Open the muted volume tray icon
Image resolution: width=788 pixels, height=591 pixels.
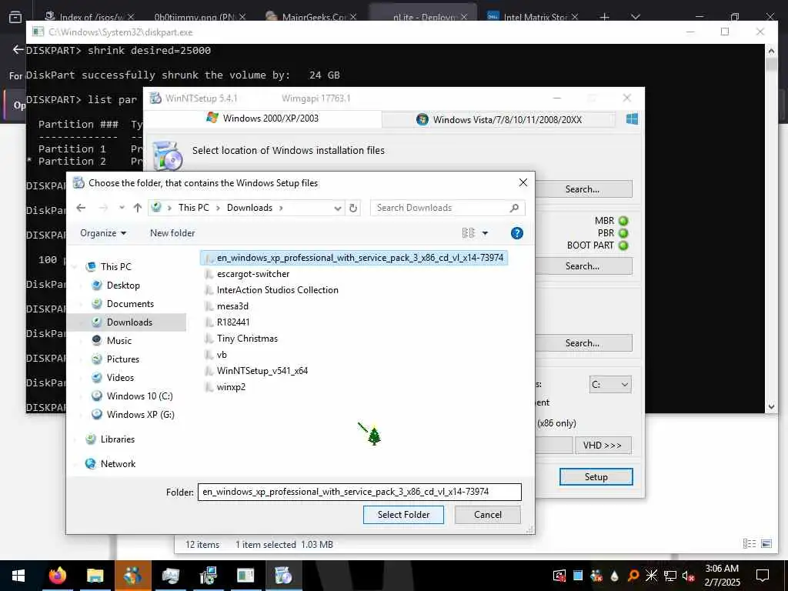pos(688,576)
